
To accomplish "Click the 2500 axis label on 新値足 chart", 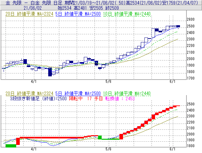I will click(x=191, y=104).
